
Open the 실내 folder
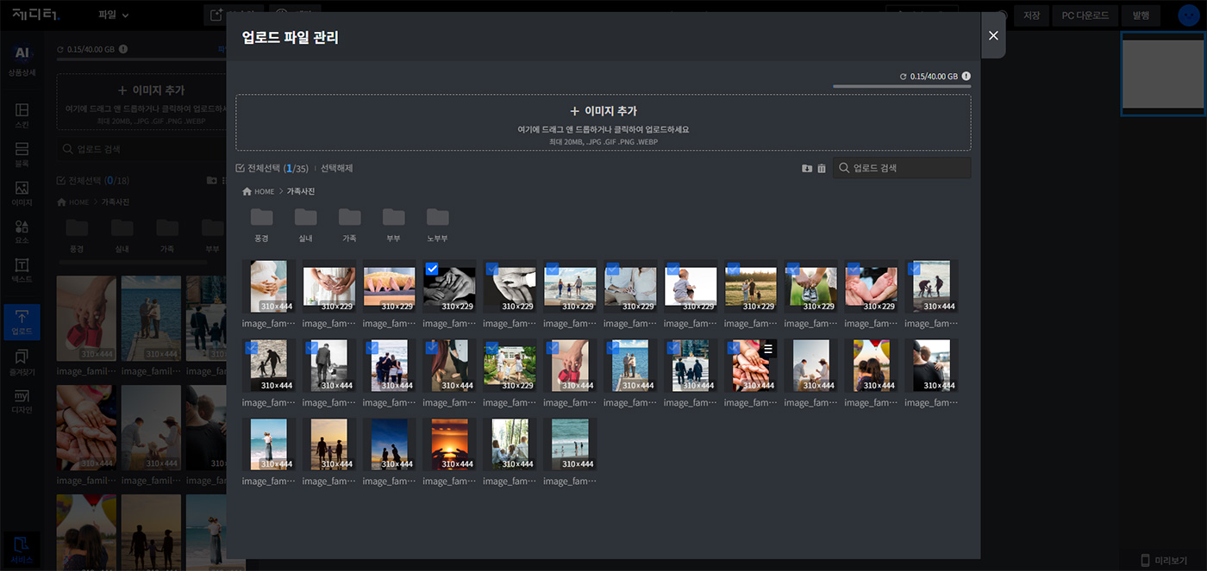305,222
